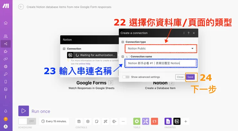Open the Connections link icon
Screen dimensions: 238x131
coord(5,59)
